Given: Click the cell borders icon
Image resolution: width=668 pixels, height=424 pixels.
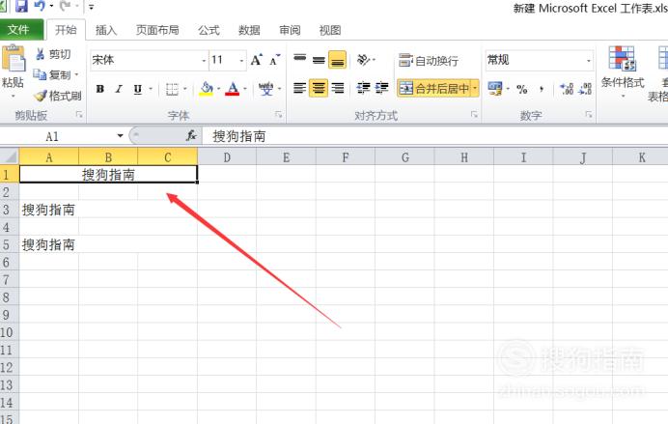Looking at the screenshot, I should click(x=172, y=89).
